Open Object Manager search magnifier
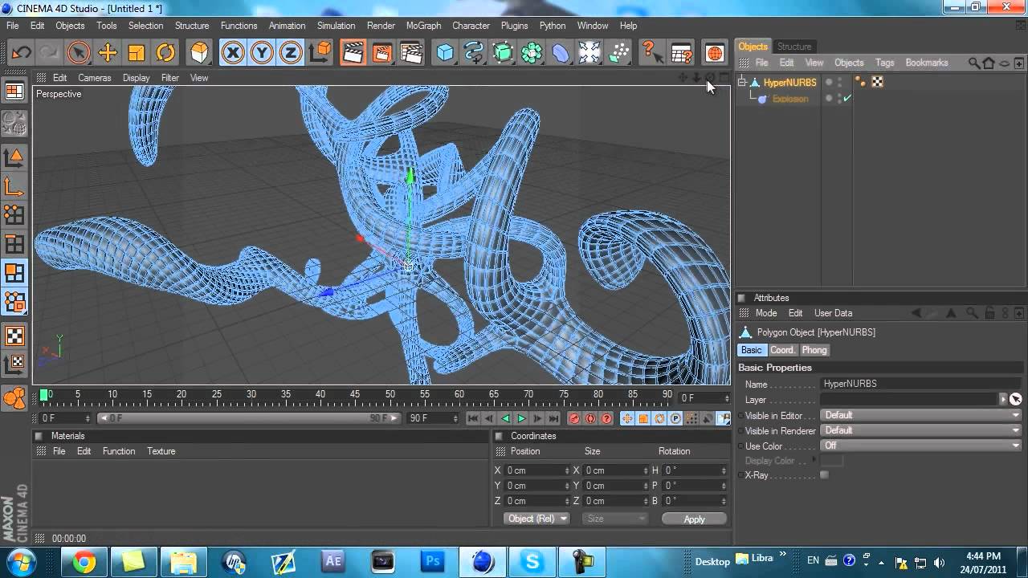 click(974, 63)
